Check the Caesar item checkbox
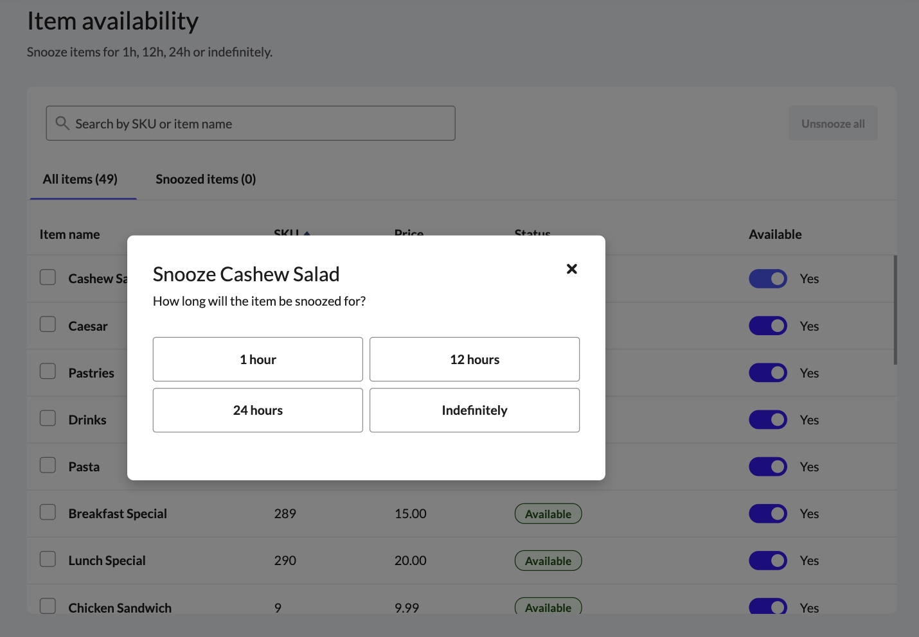The height and width of the screenshot is (637, 919). [x=48, y=324]
